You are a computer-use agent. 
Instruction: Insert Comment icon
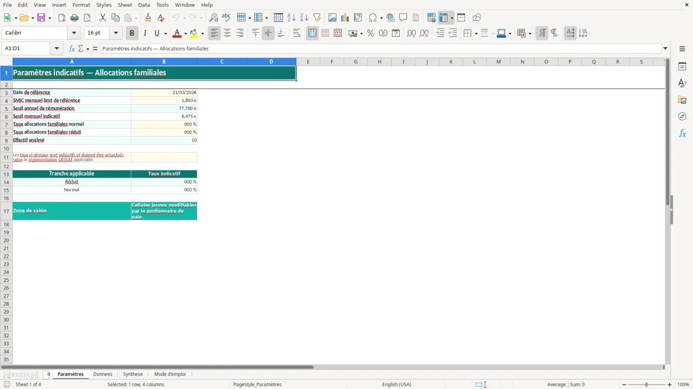click(x=403, y=18)
